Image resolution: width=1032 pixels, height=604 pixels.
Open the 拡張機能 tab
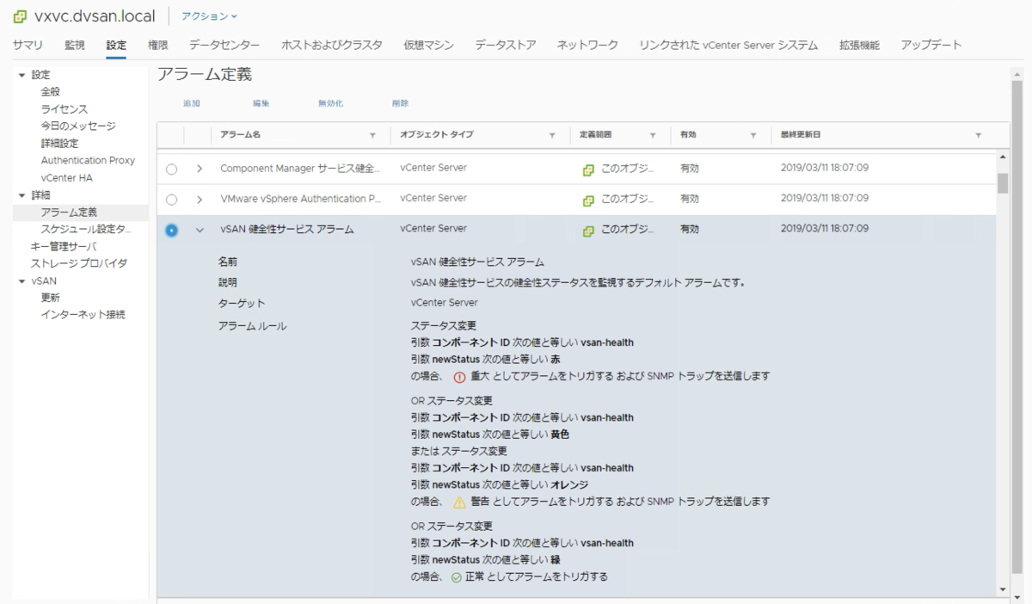pos(859,45)
